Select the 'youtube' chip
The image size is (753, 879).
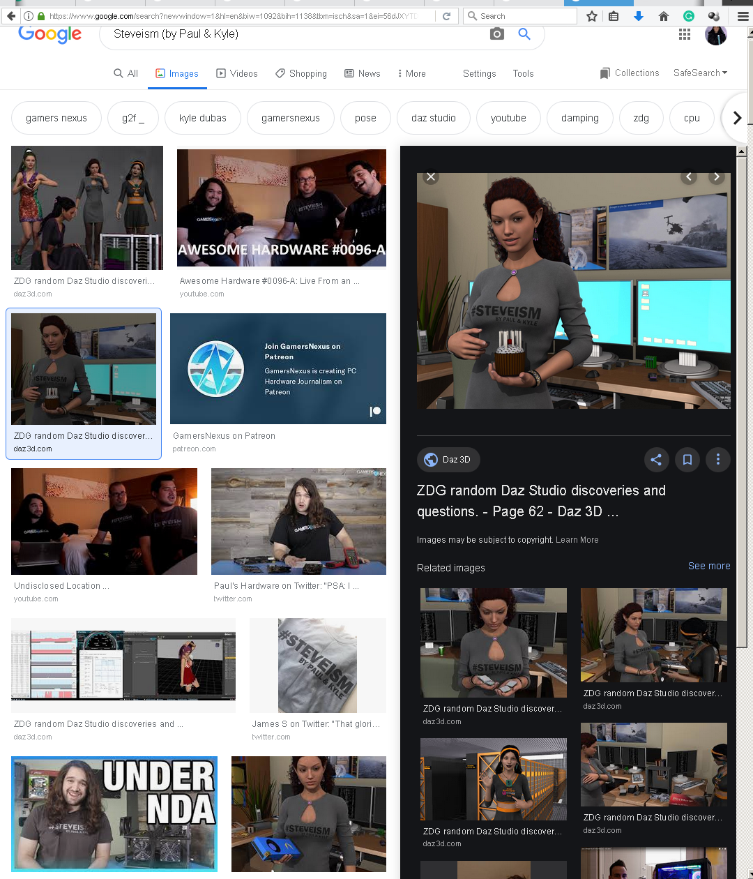click(508, 118)
